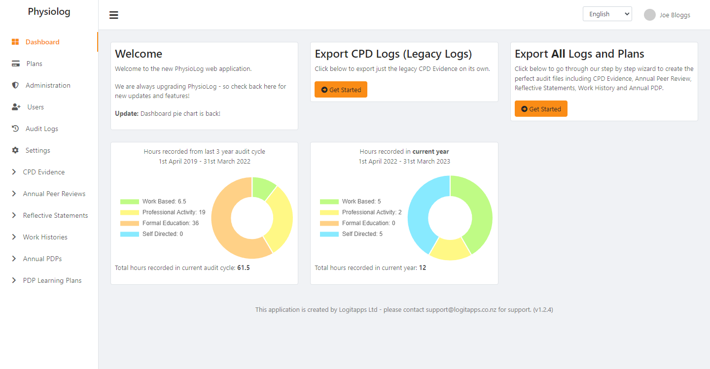Click the Administration shield icon
710x369 pixels.
[x=15, y=85]
